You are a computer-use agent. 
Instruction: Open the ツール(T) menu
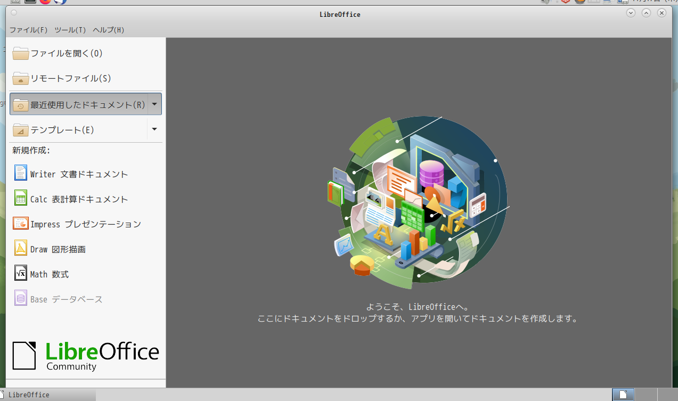pos(70,30)
